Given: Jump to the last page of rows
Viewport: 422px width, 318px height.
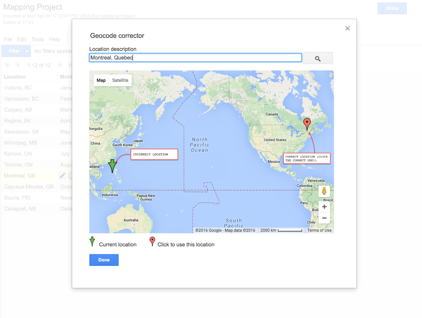Looking at the screenshot, I should (x=70, y=65).
